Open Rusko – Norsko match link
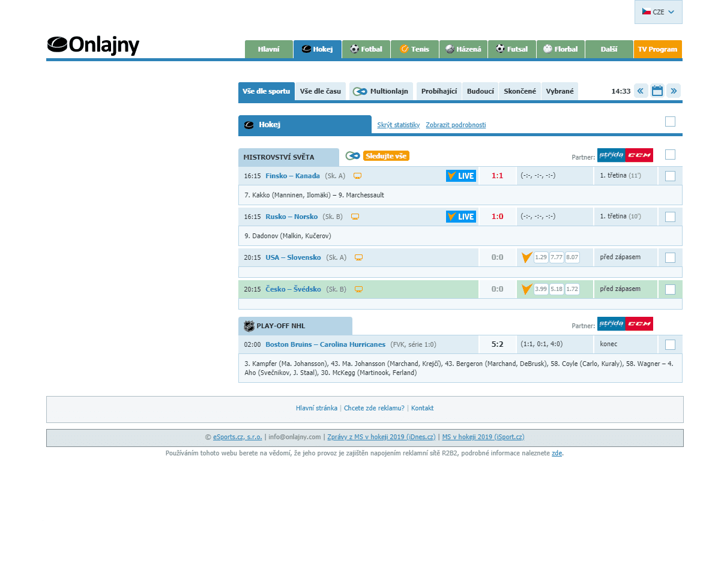Image resolution: width=718 pixels, height=564 pixels. coord(292,217)
